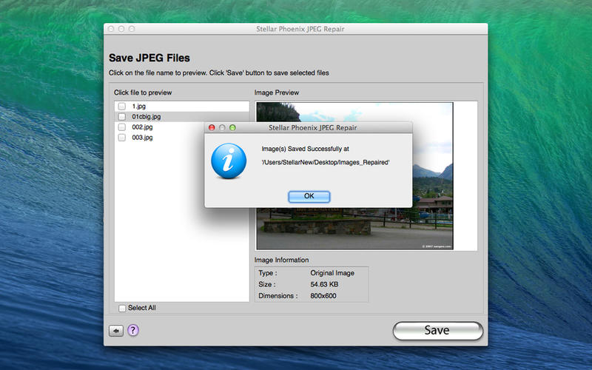Click the '800x600' dimensions value
592x370 pixels.
pyautogui.click(x=323, y=295)
